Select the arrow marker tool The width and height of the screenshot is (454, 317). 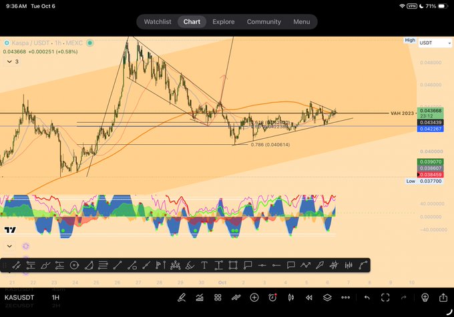[320, 265]
